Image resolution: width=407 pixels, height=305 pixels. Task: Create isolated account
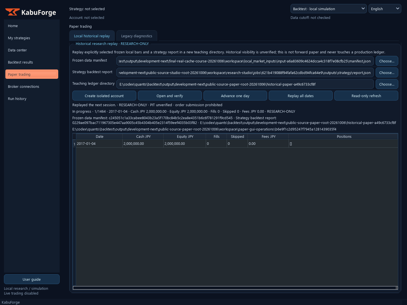click(x=104, y=96)
